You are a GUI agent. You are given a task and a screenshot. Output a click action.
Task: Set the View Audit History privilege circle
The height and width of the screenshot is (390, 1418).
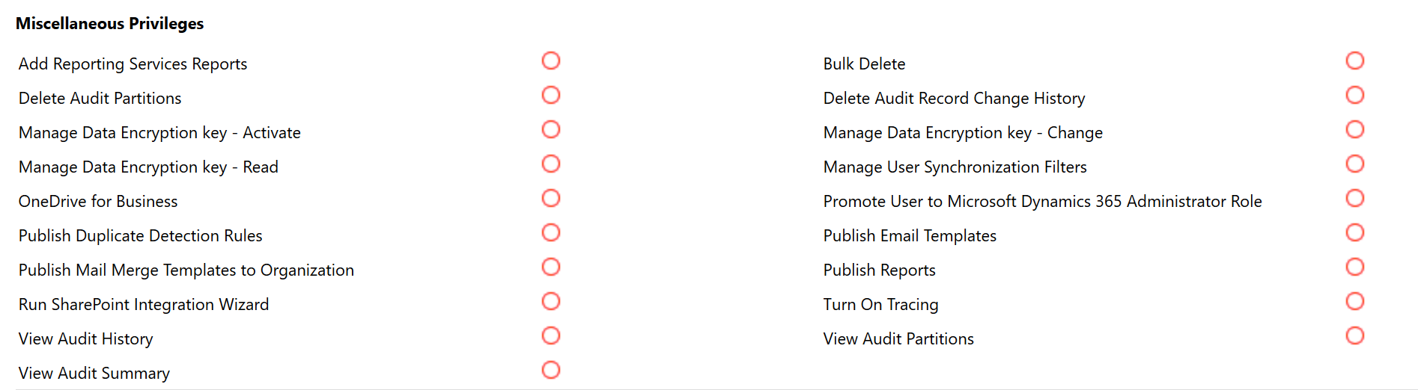(x=551, y=335)
